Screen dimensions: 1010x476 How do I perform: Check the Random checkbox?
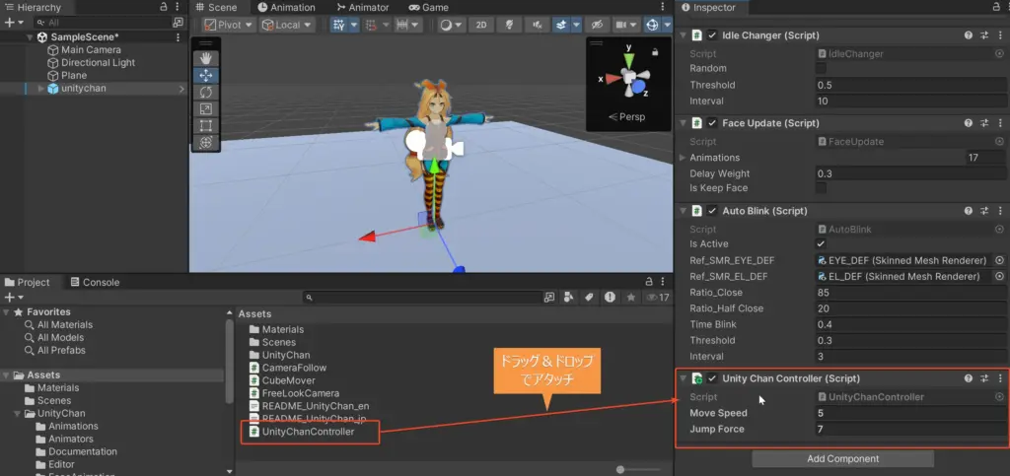(821, 68)
